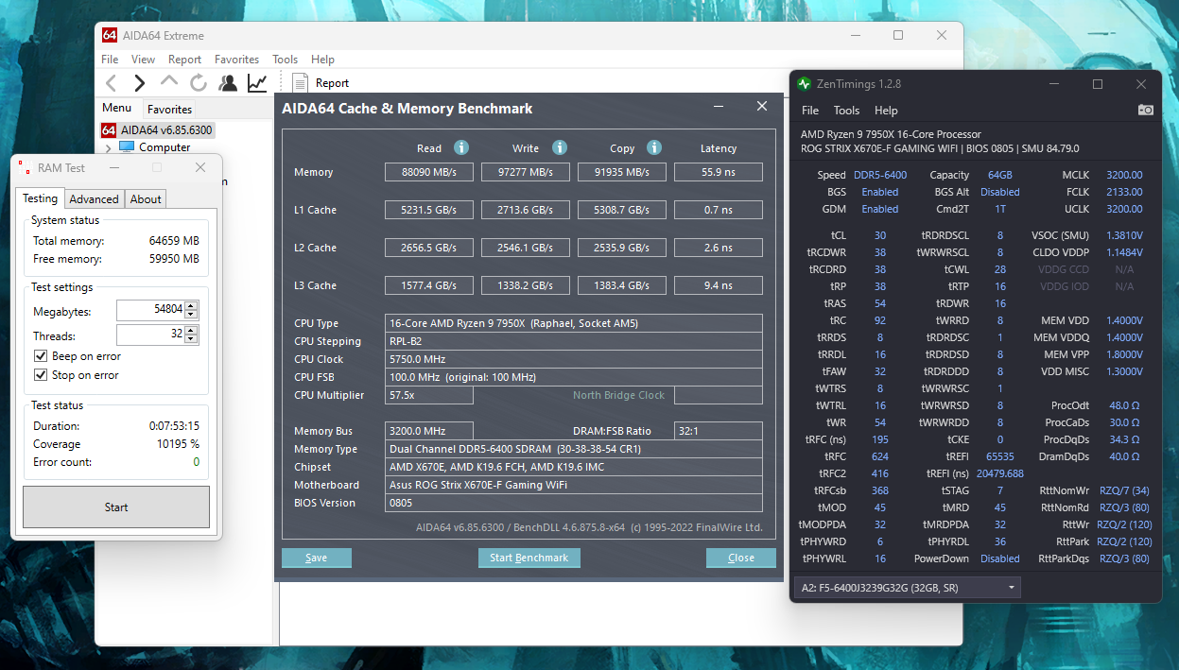This screenshot has width=1179, height=670.
Task: Open the View menu in AIDA64
Action: [144, 60]
